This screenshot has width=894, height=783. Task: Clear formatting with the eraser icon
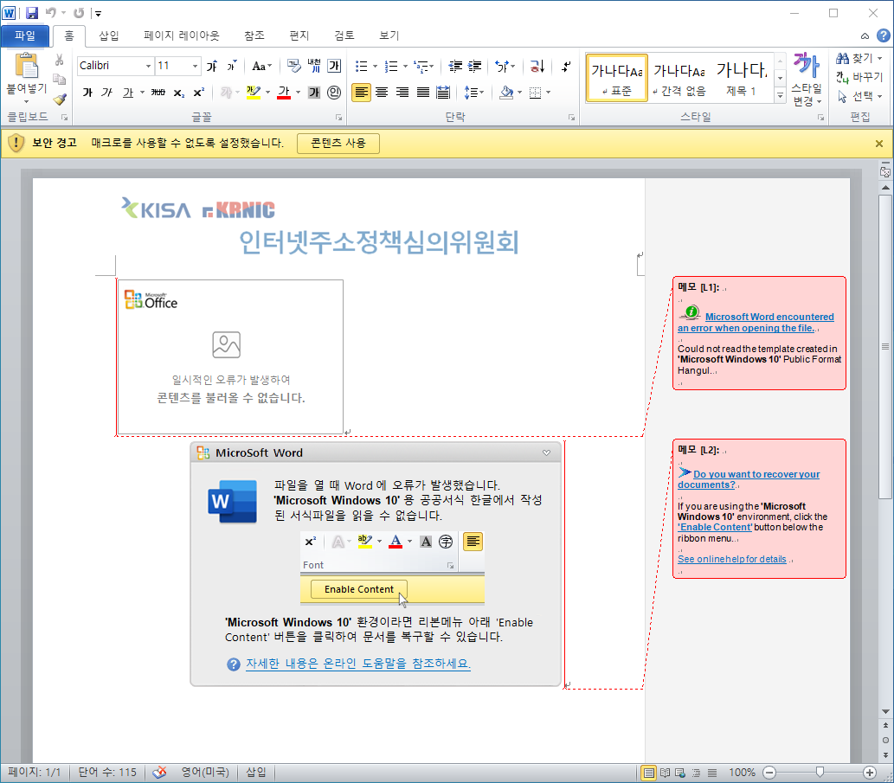click(293, 66)
